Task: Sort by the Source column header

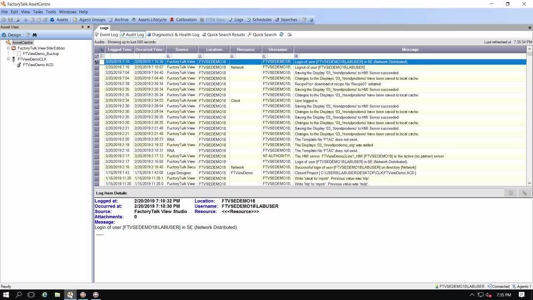Action: (x=182, y=50)
